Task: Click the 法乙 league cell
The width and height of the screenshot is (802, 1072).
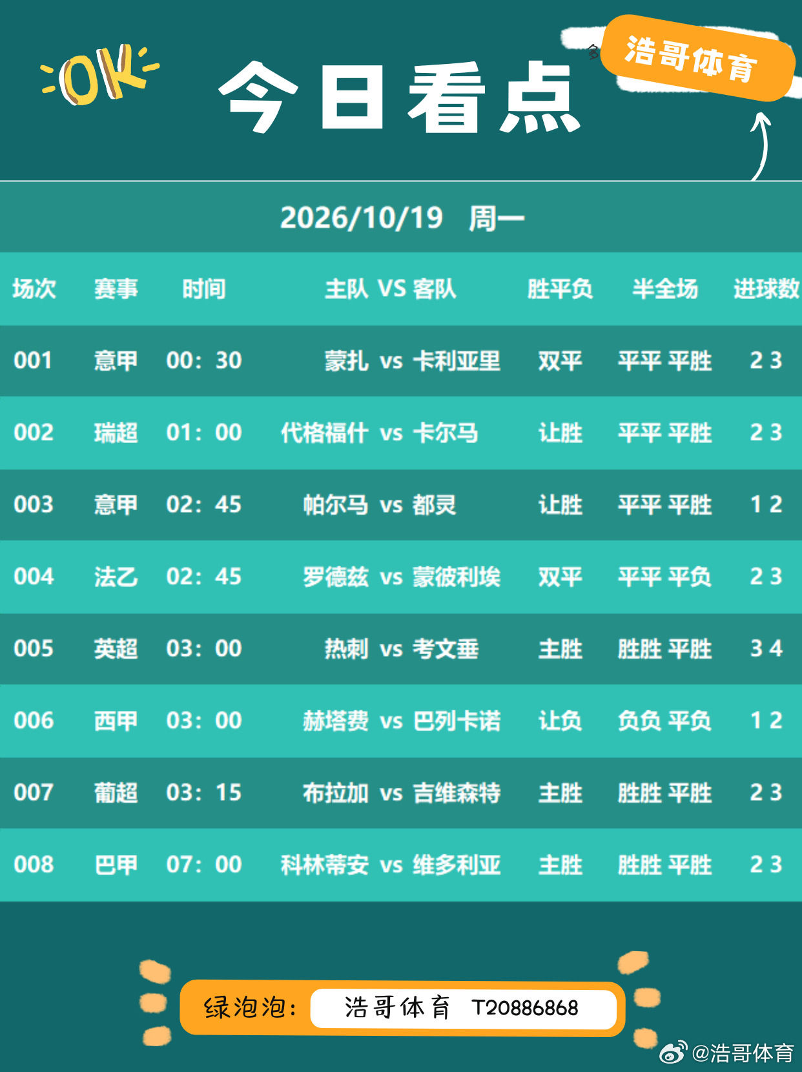Action: coord(116,576)
